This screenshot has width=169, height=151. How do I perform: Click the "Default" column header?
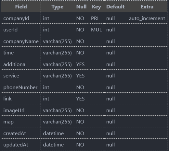[115, 7]
